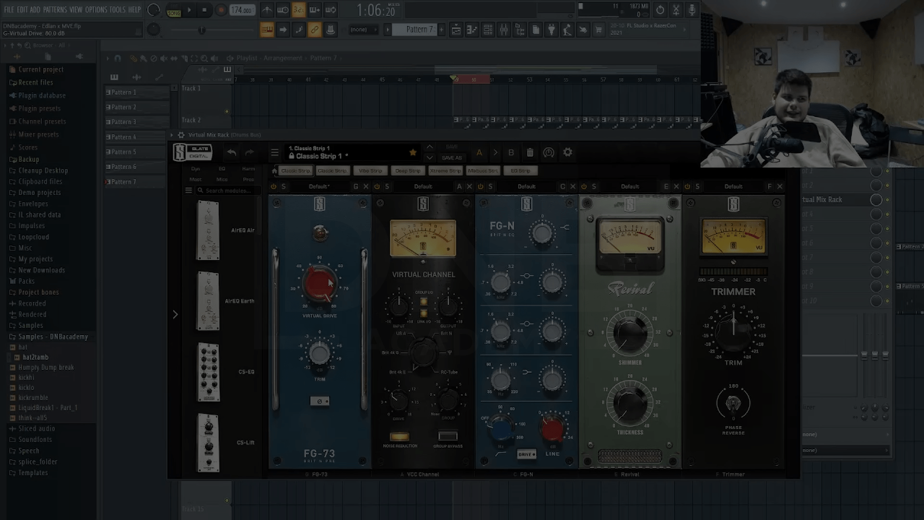Click the module list icon beside search
Image resolution: width=924 pixels, height=520 pixels.
tap(189, 191)
